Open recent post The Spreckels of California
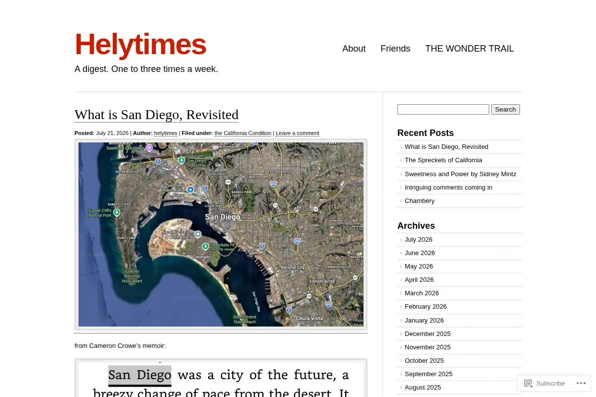This screenshot has height=397, width=596. [444, 160]
